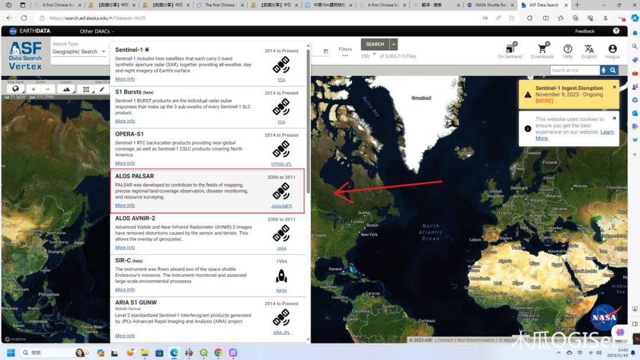Image resolution: width=640 pixels, height=360 pixels.
Task: Open the Layers mountain icon menu
Action: 66,89
